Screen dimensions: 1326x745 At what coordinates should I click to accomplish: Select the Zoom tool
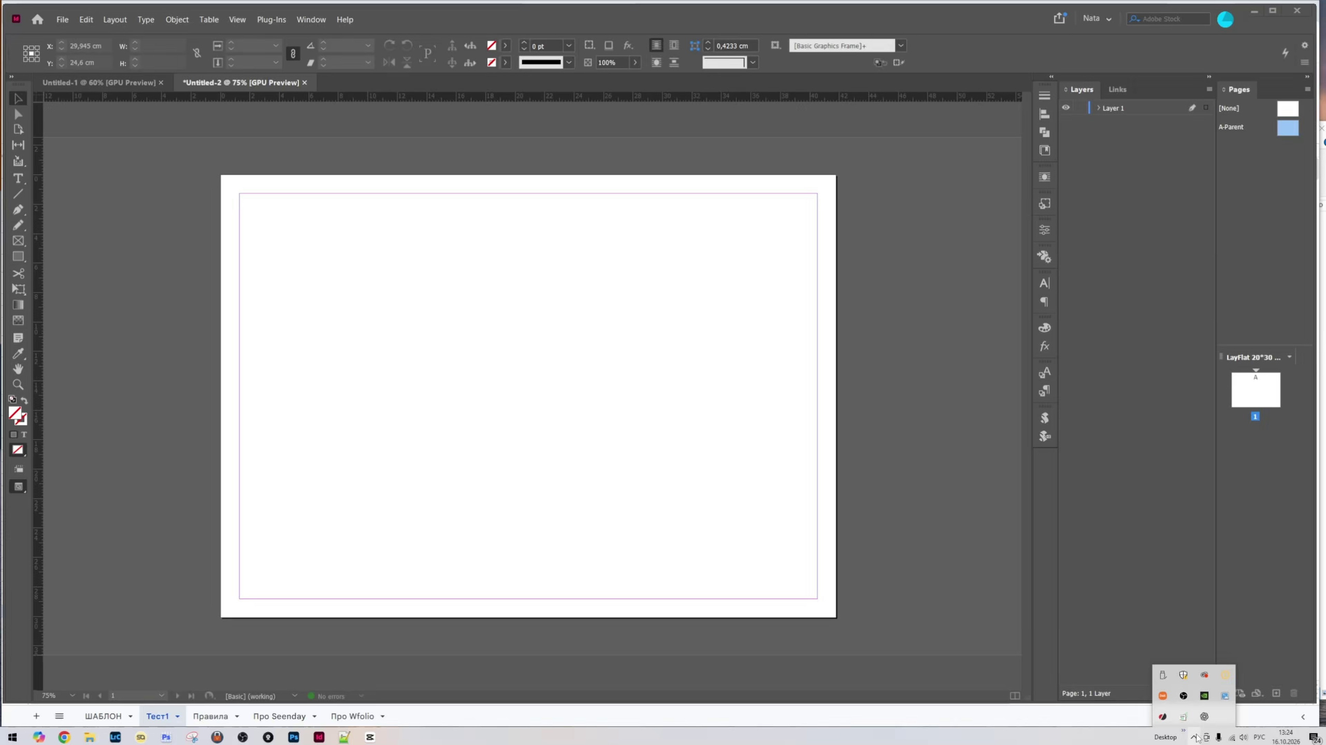point(18,384)
